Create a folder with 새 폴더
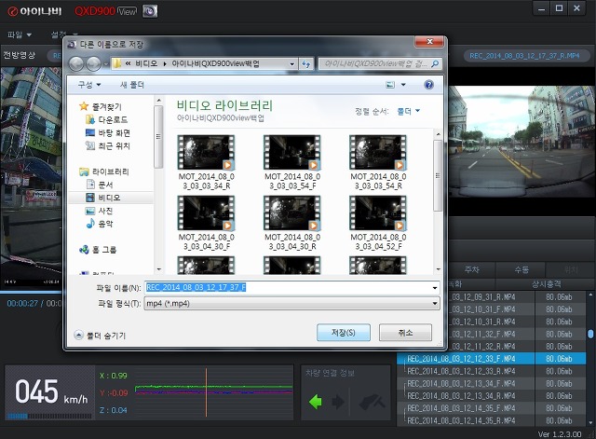This screenshot has width=596, height=439. 132,85
